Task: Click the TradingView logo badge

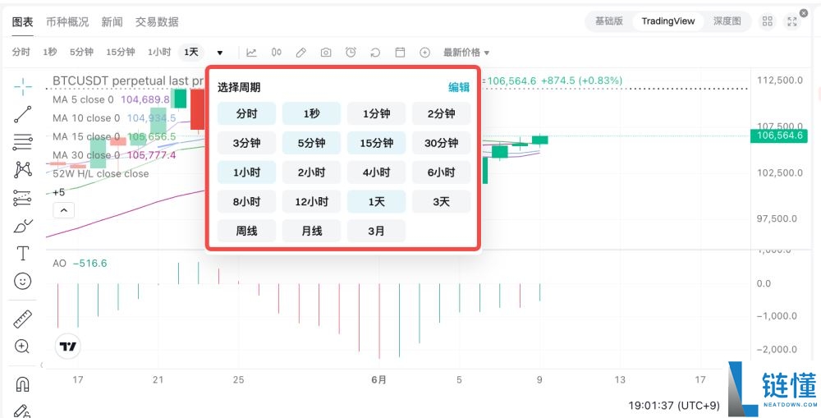Action: click(x=67, y=347)
